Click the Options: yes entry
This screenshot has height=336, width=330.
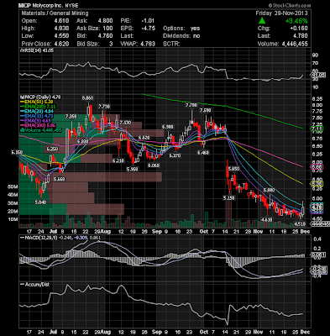click(x=181, y=29)
